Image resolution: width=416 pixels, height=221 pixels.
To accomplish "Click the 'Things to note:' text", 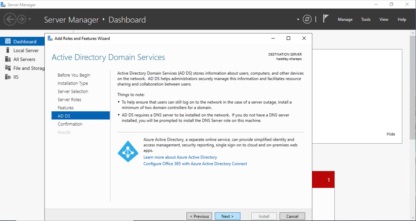I will click(x=131, y=95).
